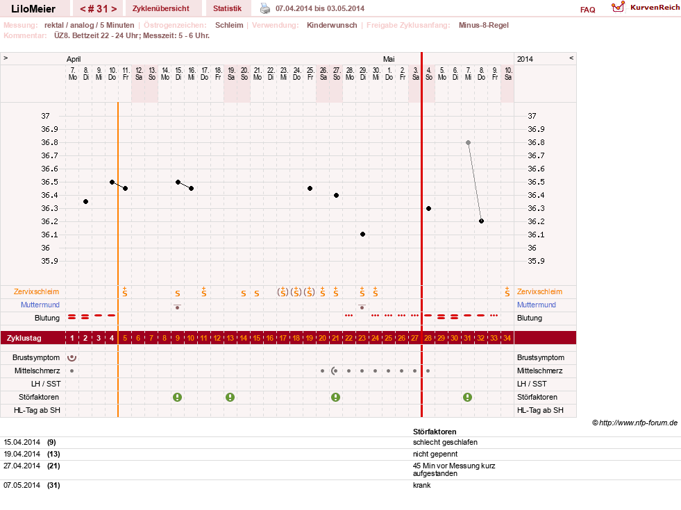This screenshot has width=681, height=510.
Task: Go to previous cycle with '<' arrow
Action: pos(82,9)
